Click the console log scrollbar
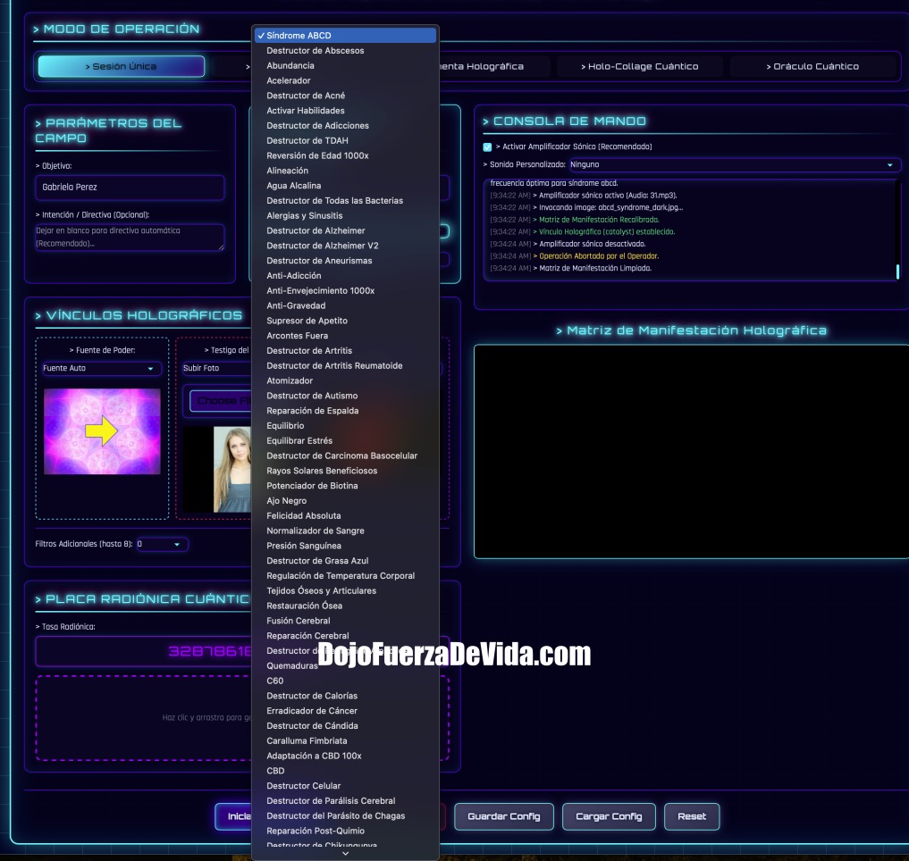This screenshot has height=861, width=909. (897, 272)
